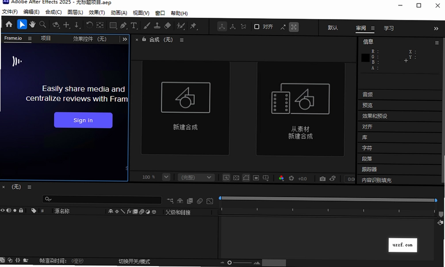Click the timeline search input field
The width and height of the screenshot is (445, 267).
pos(102,199)
